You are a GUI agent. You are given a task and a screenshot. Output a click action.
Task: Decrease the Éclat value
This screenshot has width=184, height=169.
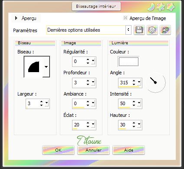(x=88, y=127)
